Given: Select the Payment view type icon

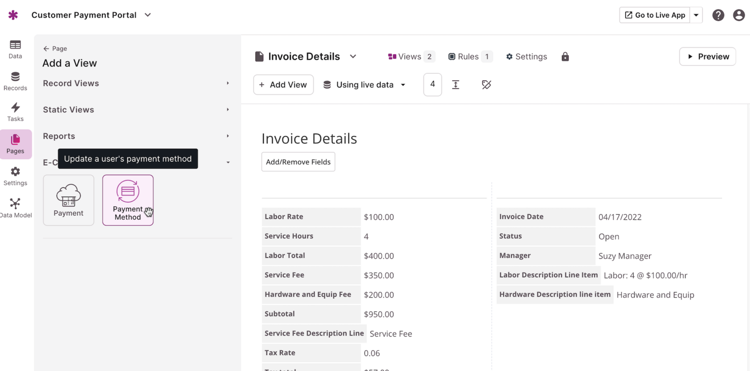Looking at the screenshot, I should 68,200.
